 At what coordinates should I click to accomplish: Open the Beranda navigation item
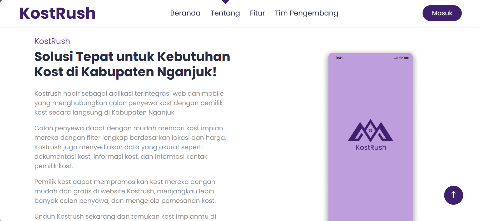coord(185,13)
